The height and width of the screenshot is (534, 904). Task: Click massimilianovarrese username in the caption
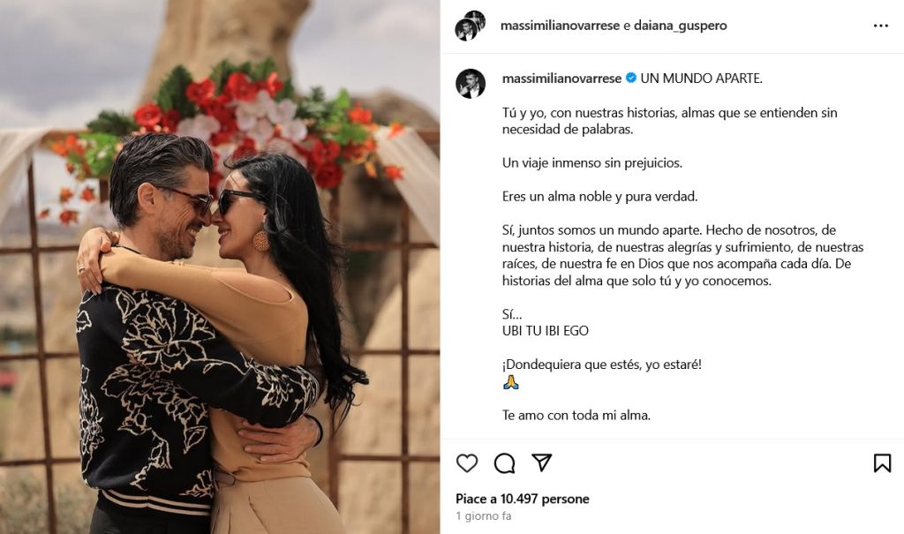(561, 79)
